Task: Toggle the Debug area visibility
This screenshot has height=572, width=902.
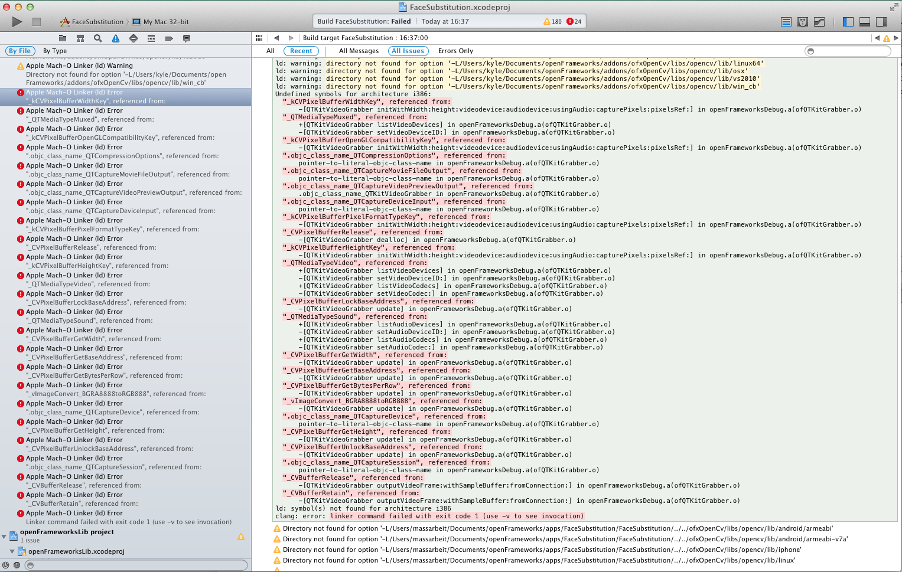Action: tap(865, 22)
